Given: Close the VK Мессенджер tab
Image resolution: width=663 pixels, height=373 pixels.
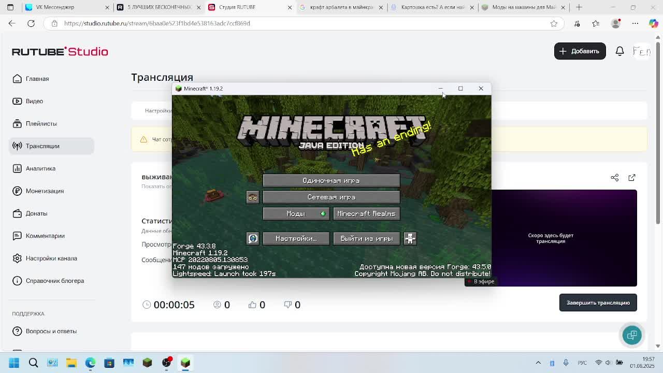Looking at the screenshot, I should tap(107, 7).
